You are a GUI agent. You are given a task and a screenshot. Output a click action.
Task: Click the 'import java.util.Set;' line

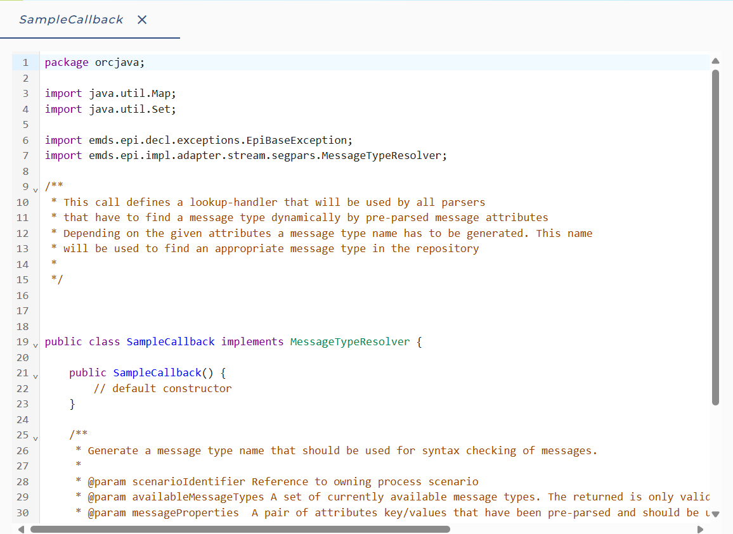110,110
